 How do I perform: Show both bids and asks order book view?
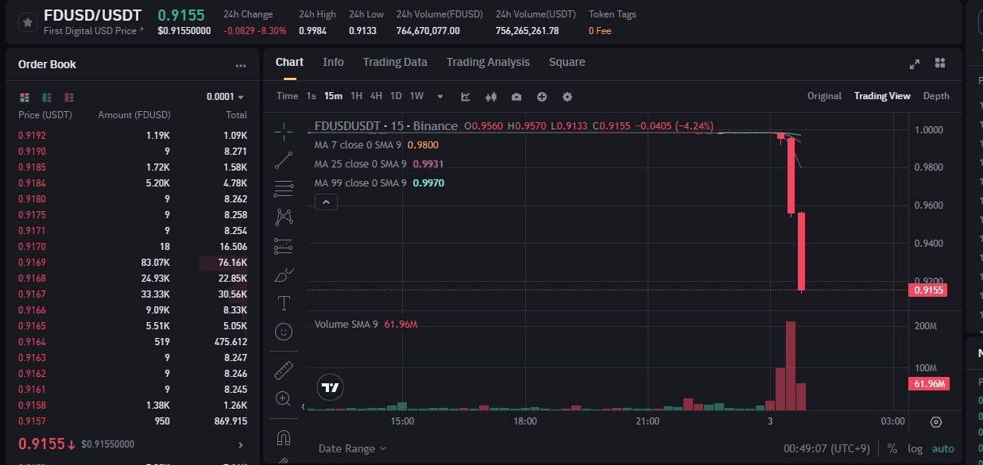25,97
